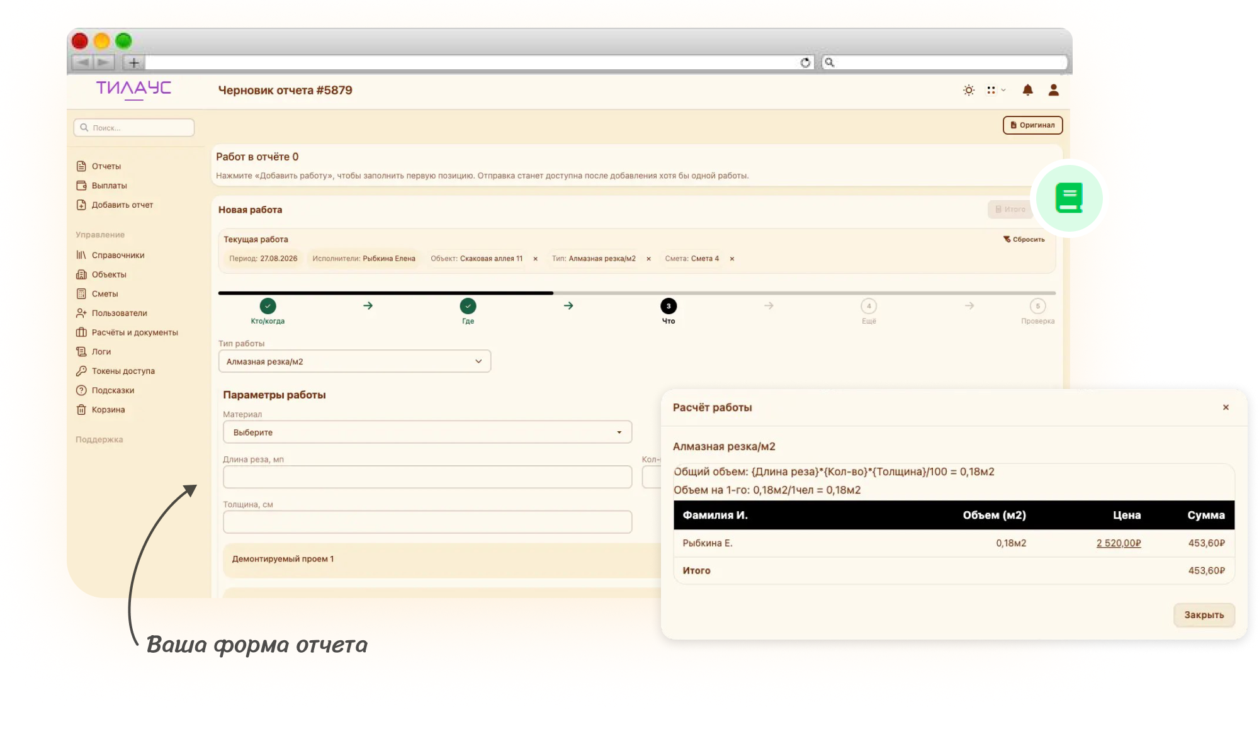
Task: Click Сбросить reset button
Action: pyautogui.click(x=1024, y=239)
